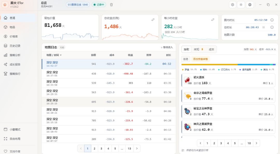Open the 初火源质 item card
Screen dimensions: 280x154
click(x=228, y=80)
